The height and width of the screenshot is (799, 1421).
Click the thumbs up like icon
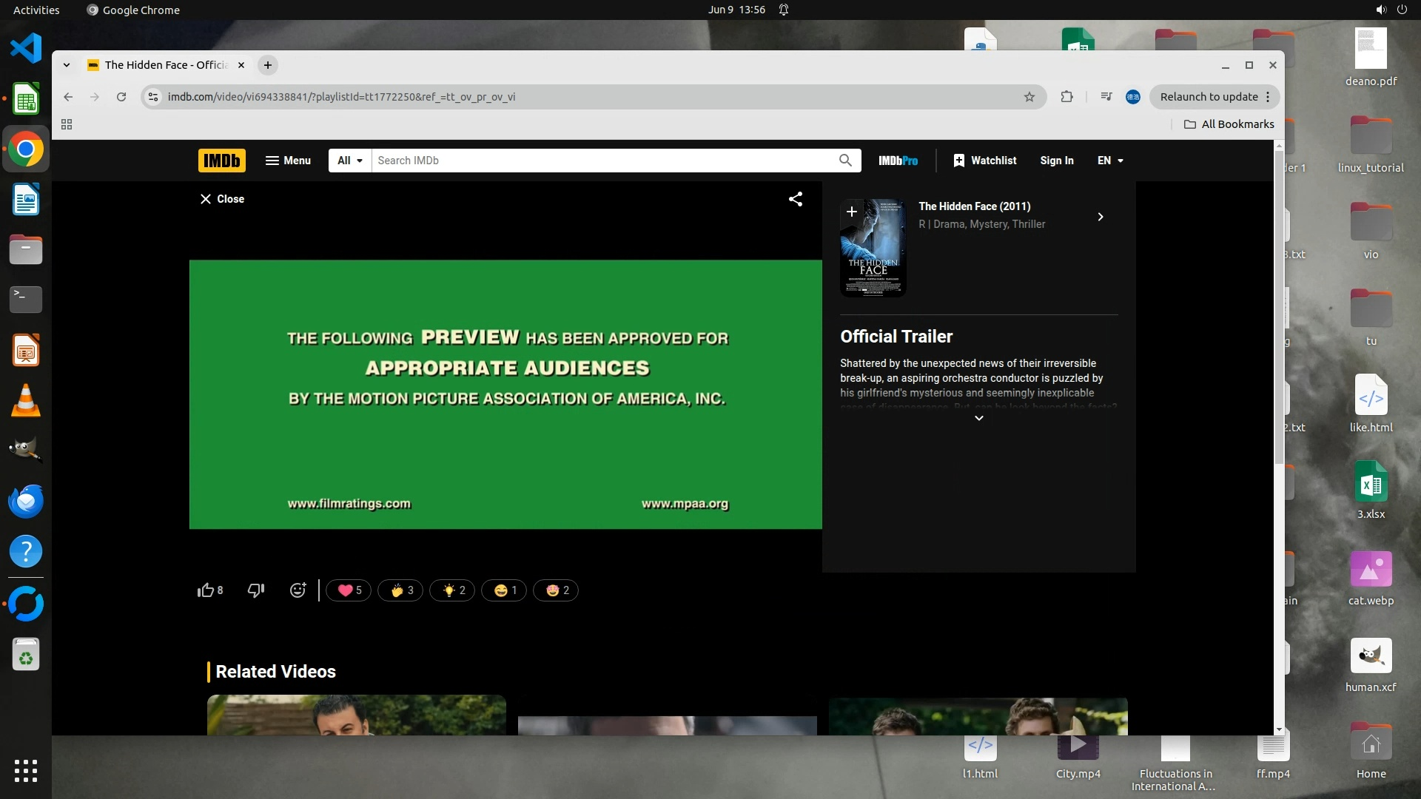click(x=206, y=590)
